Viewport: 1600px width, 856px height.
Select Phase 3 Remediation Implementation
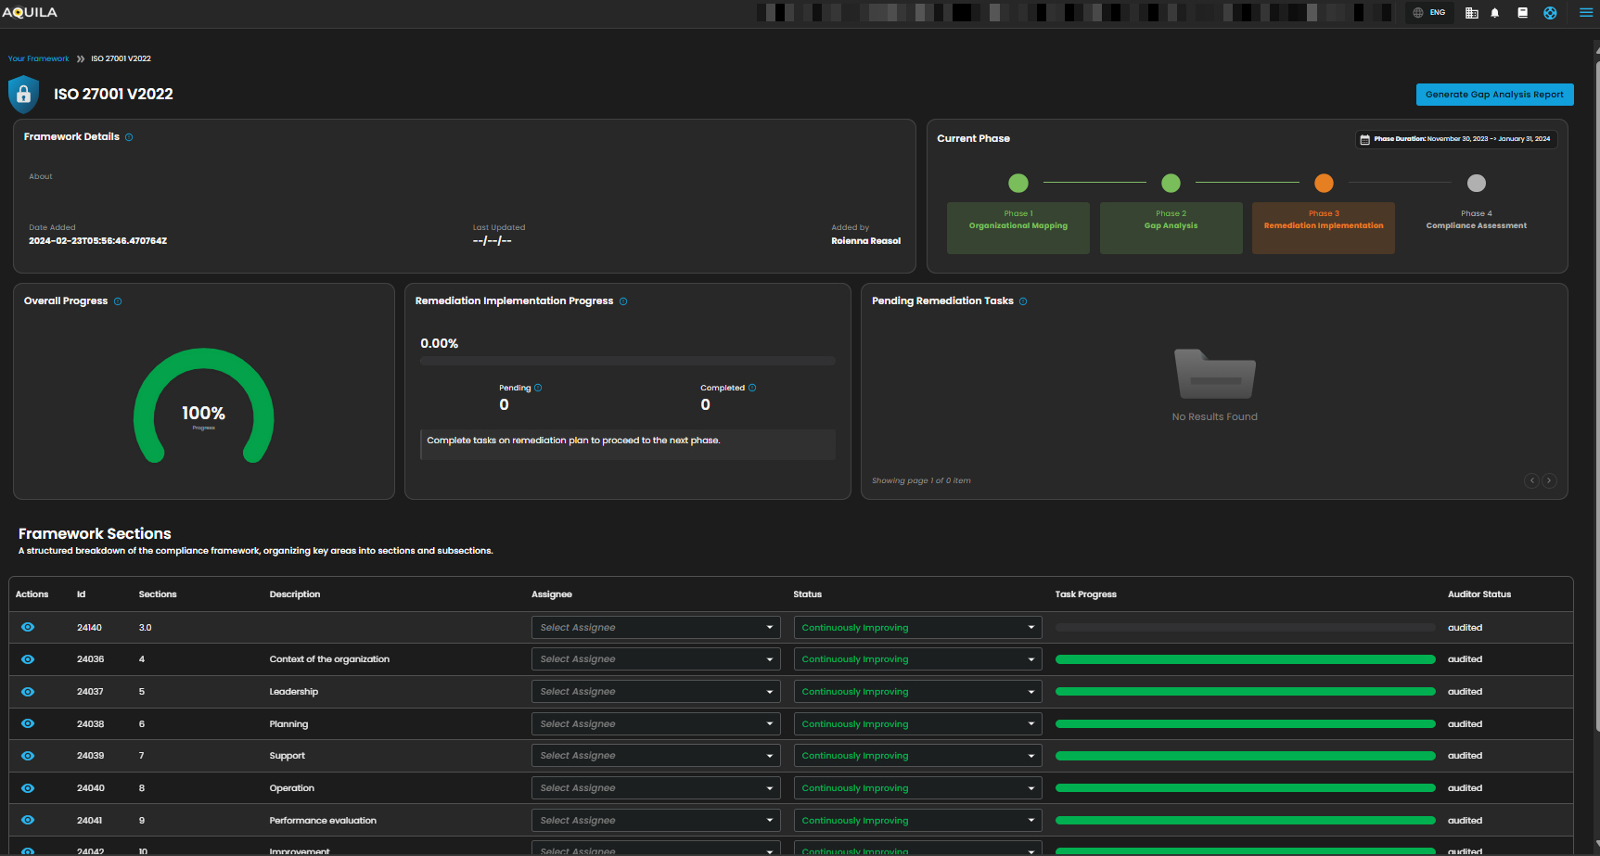pos(1323,227)
